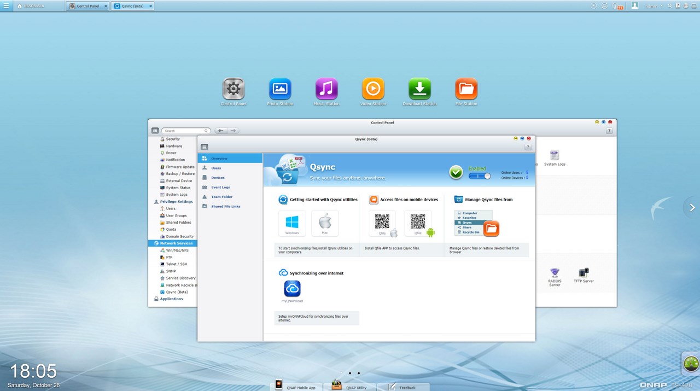Viewport: 700px width, 391px height.
Task: Click the Control Panel search field
Action: [x=185, y=131]
